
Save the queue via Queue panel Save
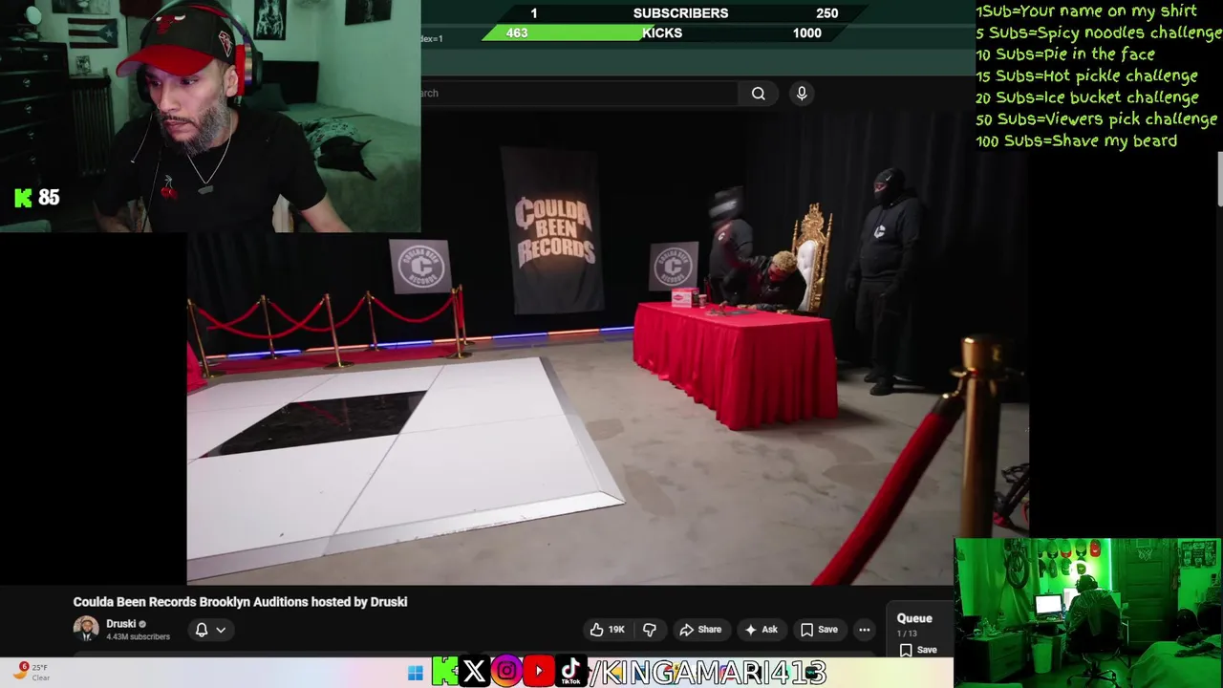click(x=917, y=650)
